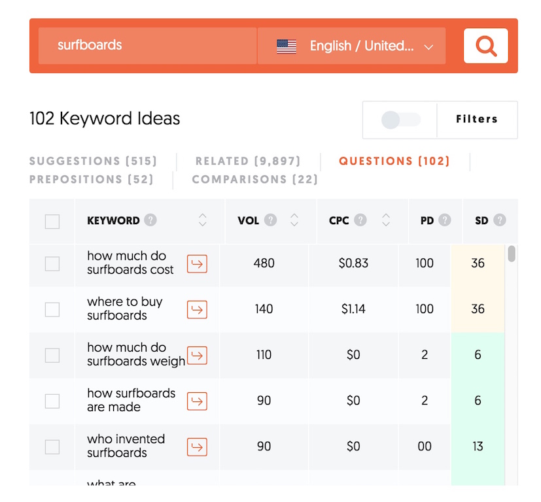Image resolution: width=541 pixels, height=502 pixels.
Task: Open arrow icon for 'how much do surfboards cost'
Action: click(x=197, y=264)
